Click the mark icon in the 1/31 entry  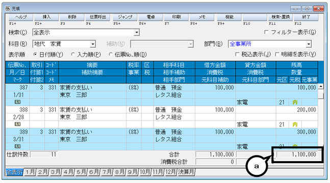click(x=17, y=102)
